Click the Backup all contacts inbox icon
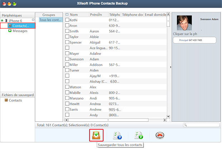This screenshot has height=149, width=222. click(x=96, y=135)
